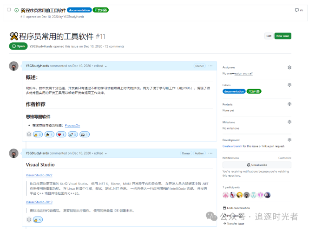The width and height of the screenshot is (316, 230).
Task: Click Transfer issue
Action: (234, 224)
